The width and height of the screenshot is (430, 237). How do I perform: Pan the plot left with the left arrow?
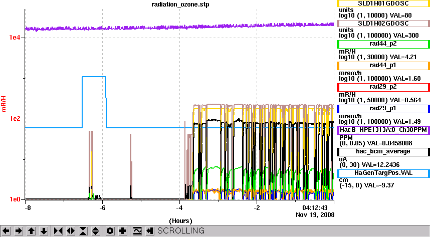point(6,231)
